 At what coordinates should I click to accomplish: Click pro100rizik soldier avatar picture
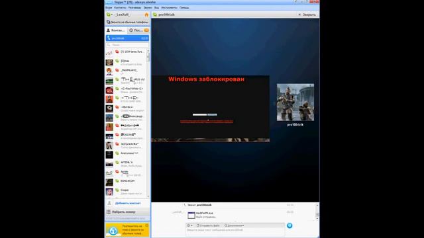coord(295,102)
